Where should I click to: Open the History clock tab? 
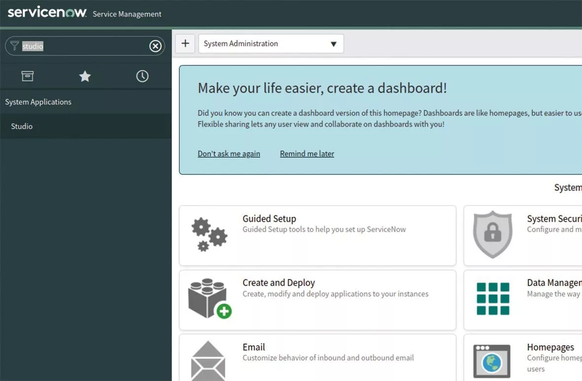tap(142, 76)
